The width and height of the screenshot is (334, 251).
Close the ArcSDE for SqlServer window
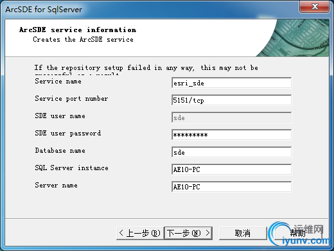pyautogui.click(x=314, y=6)
